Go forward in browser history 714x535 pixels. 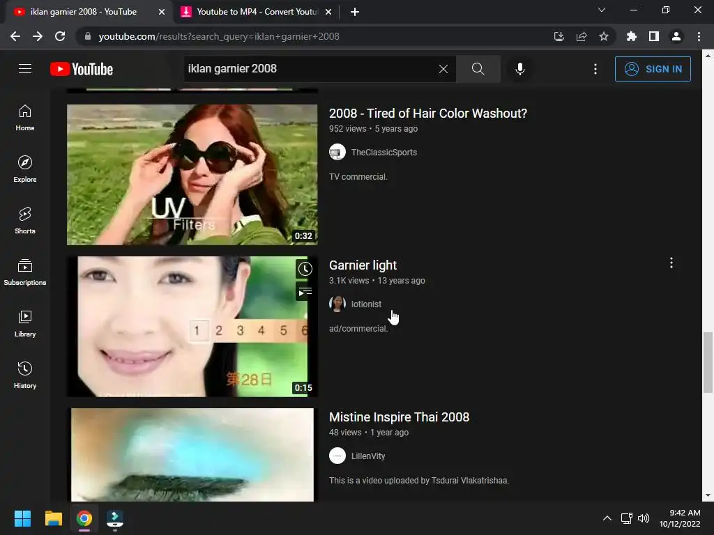click(x=38, y=36)
